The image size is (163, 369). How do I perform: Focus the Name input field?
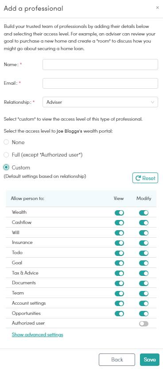tap(100, 64)
